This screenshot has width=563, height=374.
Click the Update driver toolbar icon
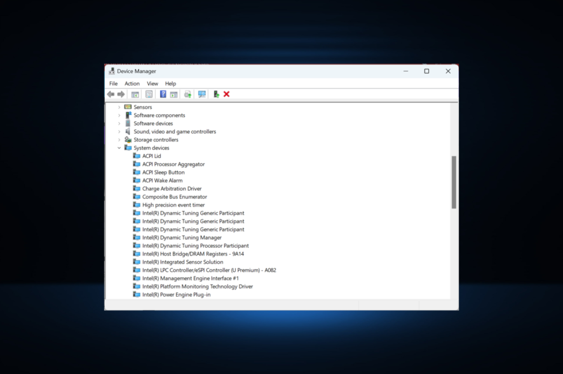click(x=216, y=94)
